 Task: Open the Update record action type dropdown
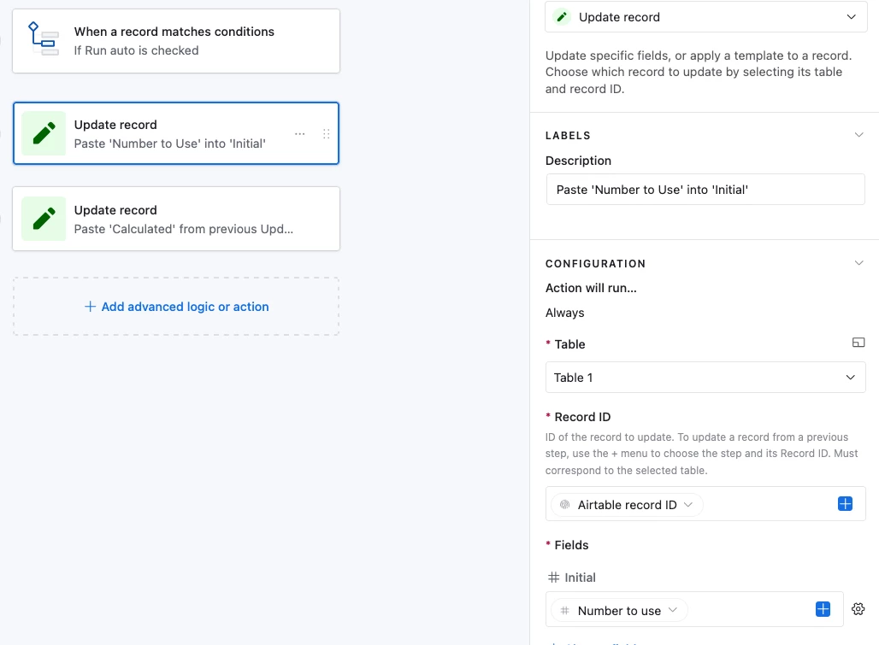(705, 17)
